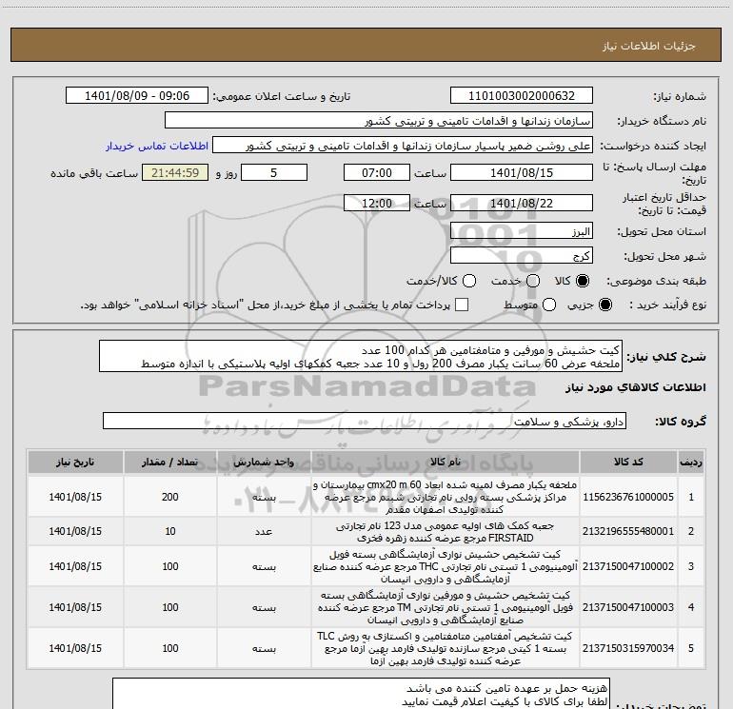Click the اطلاعات کالاهای مورد نیاز section heading
733x709 pixels.
pos(636,387)
